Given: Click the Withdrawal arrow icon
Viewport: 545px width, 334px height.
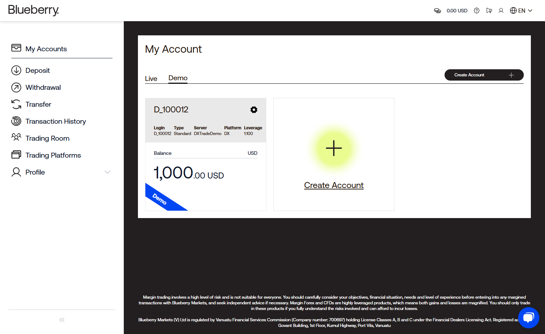Looking at the screenshot, I should coord(16,87).
